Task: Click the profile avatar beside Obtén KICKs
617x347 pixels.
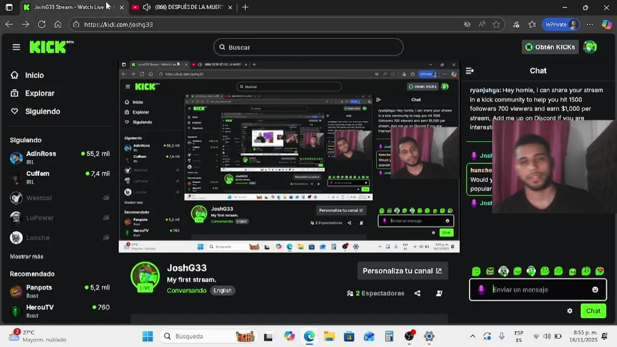Action: 590,47
